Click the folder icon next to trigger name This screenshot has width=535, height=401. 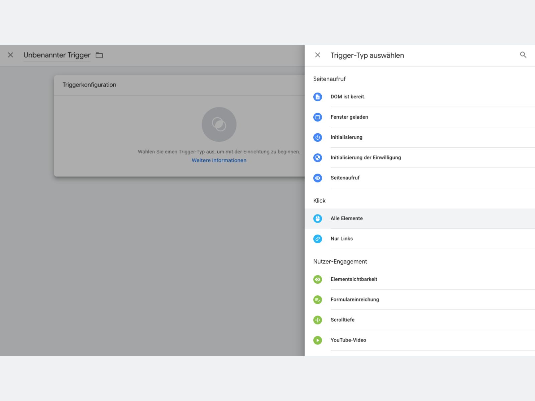pyautogui.click(x=99, y=55)
